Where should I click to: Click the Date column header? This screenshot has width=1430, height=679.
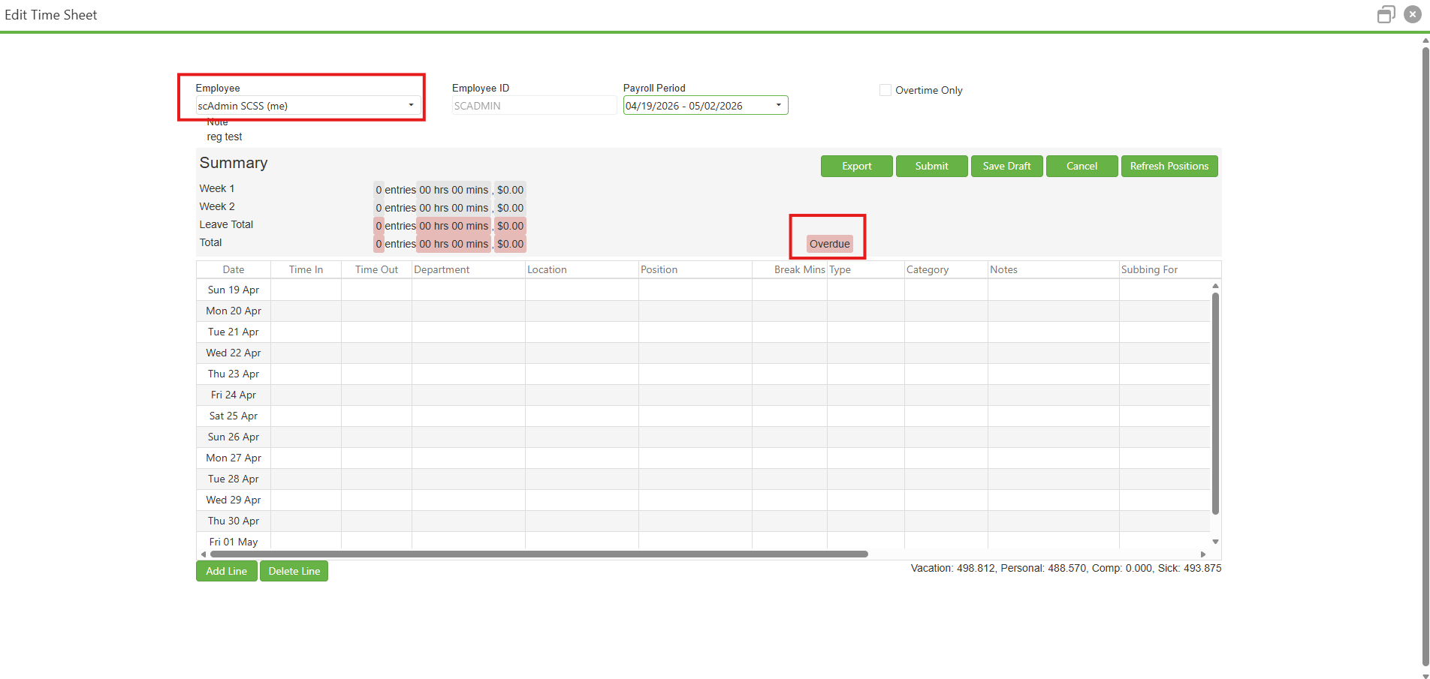(234, 269)
